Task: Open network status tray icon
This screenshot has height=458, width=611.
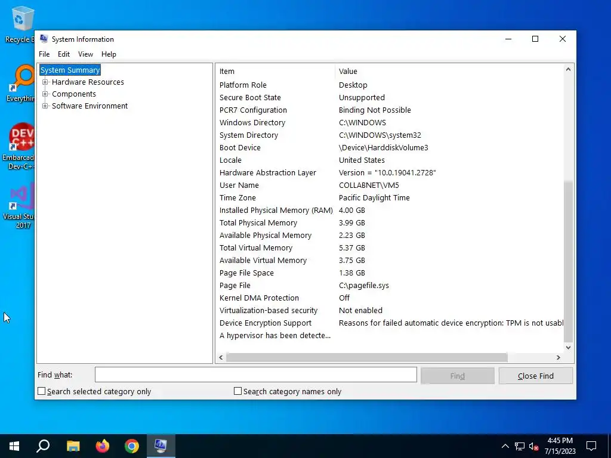Action: pyautogui.click(x=520, y=446)
